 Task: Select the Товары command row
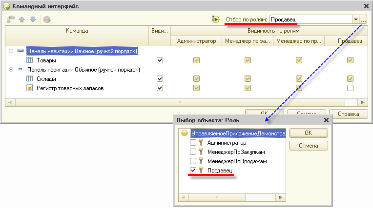[46, 60]
